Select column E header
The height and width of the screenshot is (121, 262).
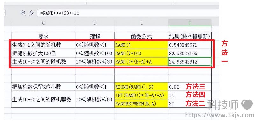(141, 23)
